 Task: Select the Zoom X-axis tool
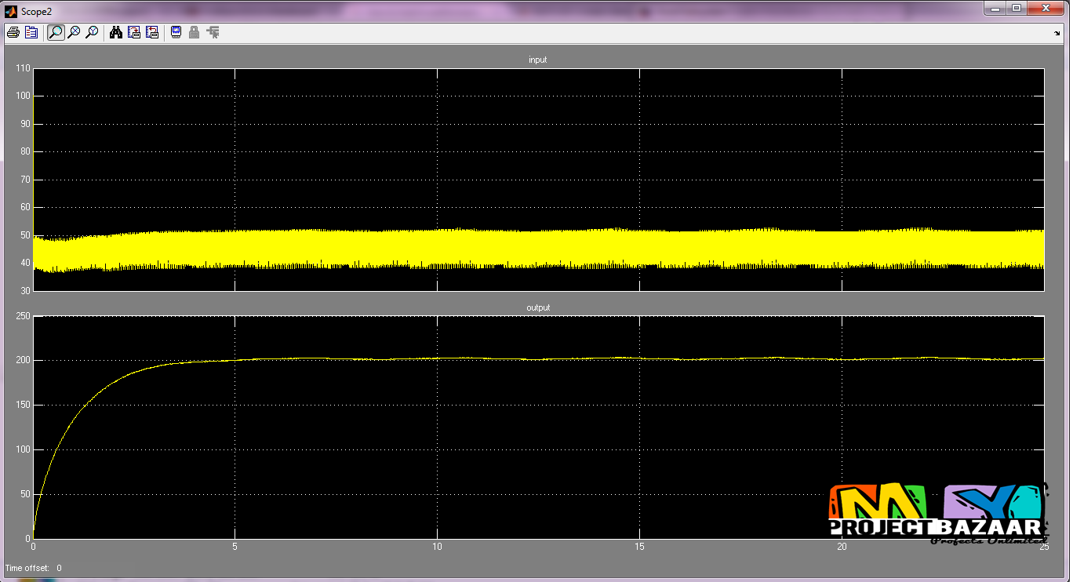pyautogui.click(x=74, y=32)
